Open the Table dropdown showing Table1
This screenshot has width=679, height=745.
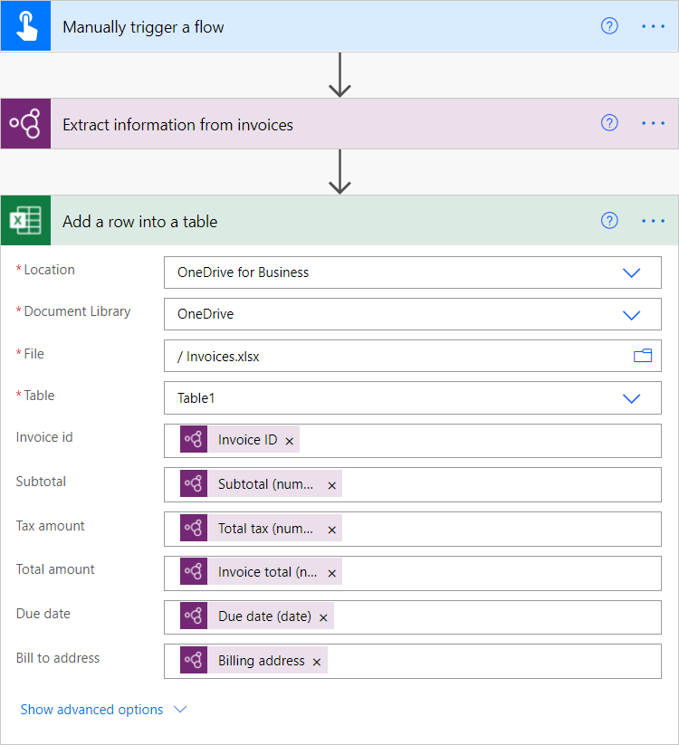tap(631, 398)
